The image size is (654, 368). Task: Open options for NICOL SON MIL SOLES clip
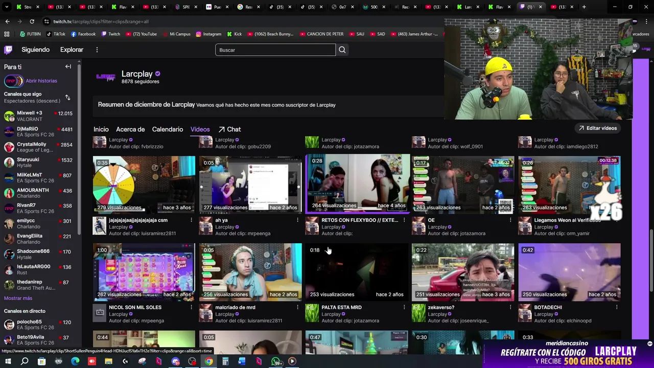[191, 307]
